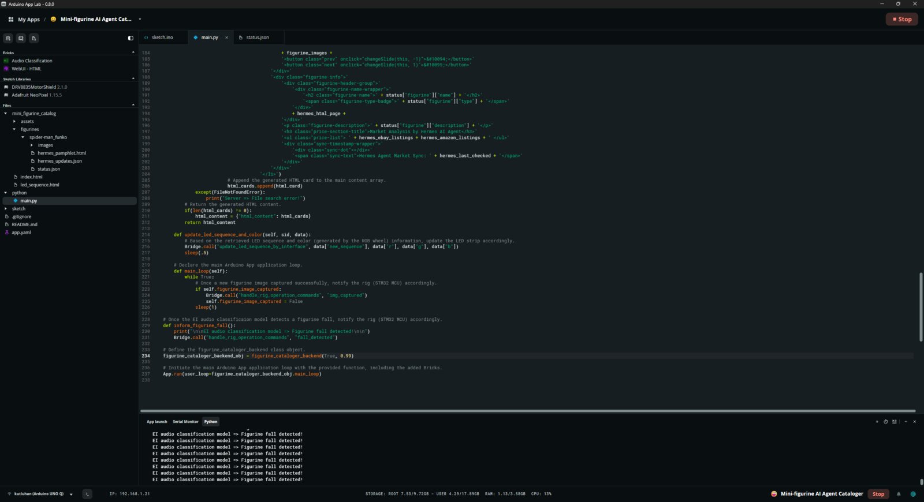The image size is (924, 502).
Task: Collapse the Files section
Action: [133, 105]
